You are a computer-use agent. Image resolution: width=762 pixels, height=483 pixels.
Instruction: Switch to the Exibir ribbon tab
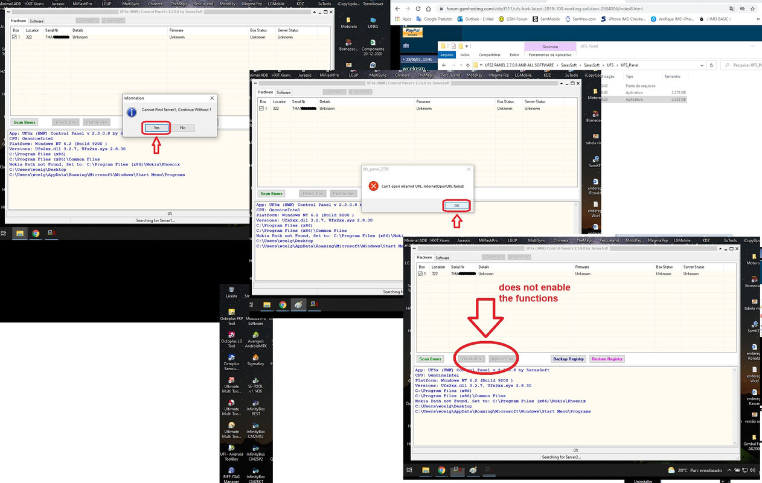click(x=514, y=55)
